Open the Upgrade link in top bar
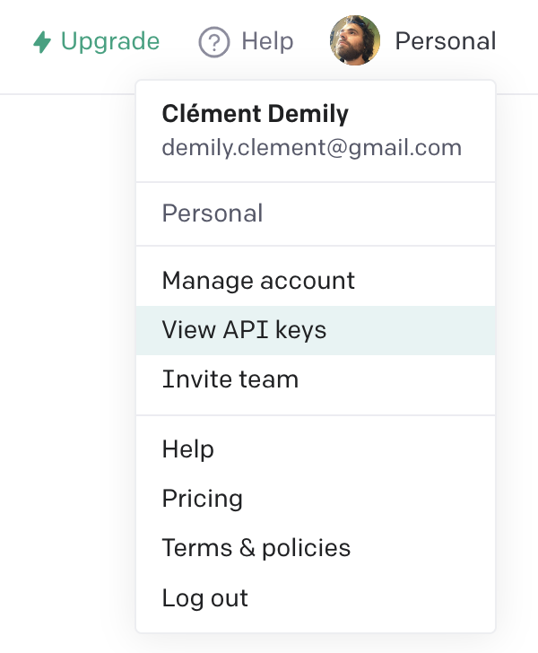 click(x=110, y=41)
